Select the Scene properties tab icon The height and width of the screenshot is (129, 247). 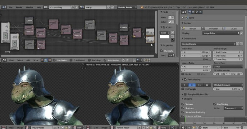click(x=197, y=12)
